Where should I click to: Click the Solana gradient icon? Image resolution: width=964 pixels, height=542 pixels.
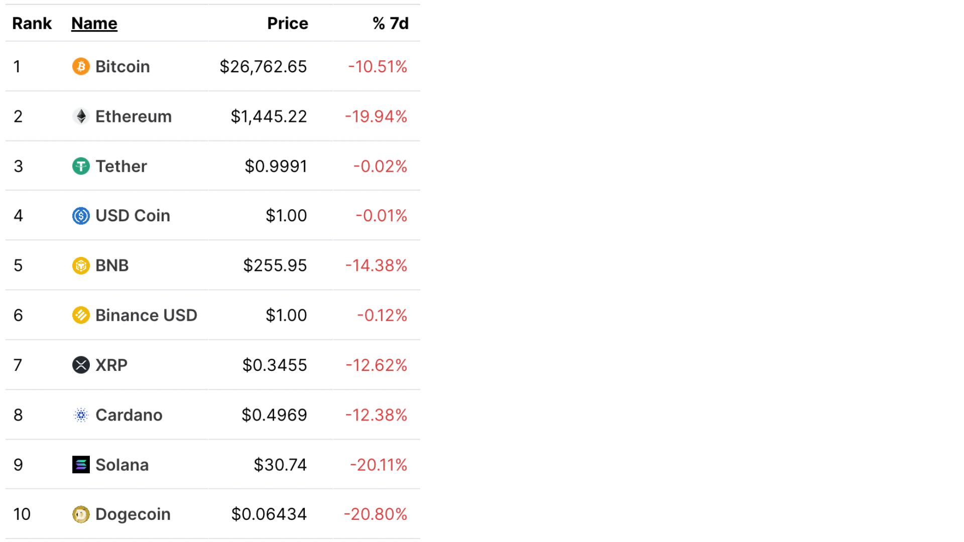tap(81, 465)
